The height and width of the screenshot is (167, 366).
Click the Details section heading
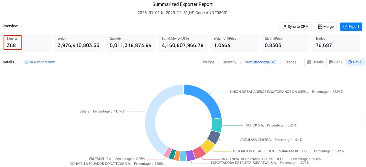tap(8, 62)
